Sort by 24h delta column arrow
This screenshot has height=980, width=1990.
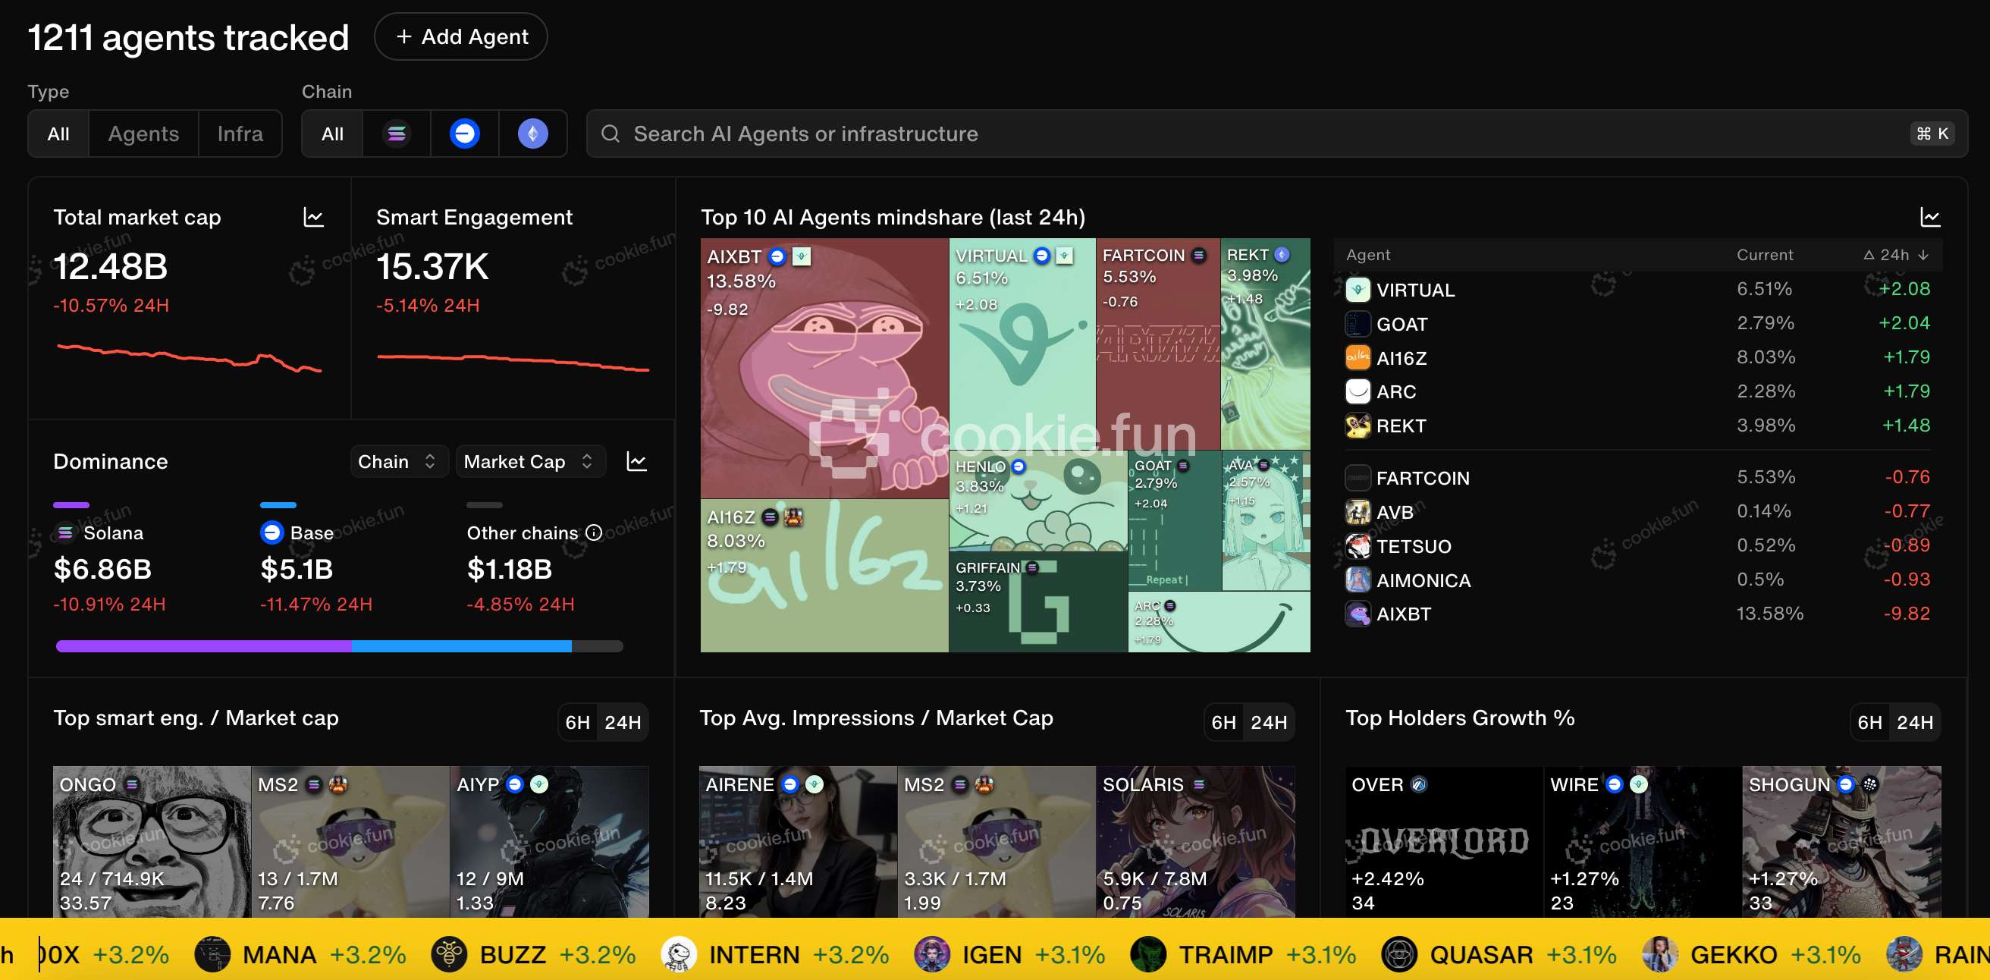1923,255
